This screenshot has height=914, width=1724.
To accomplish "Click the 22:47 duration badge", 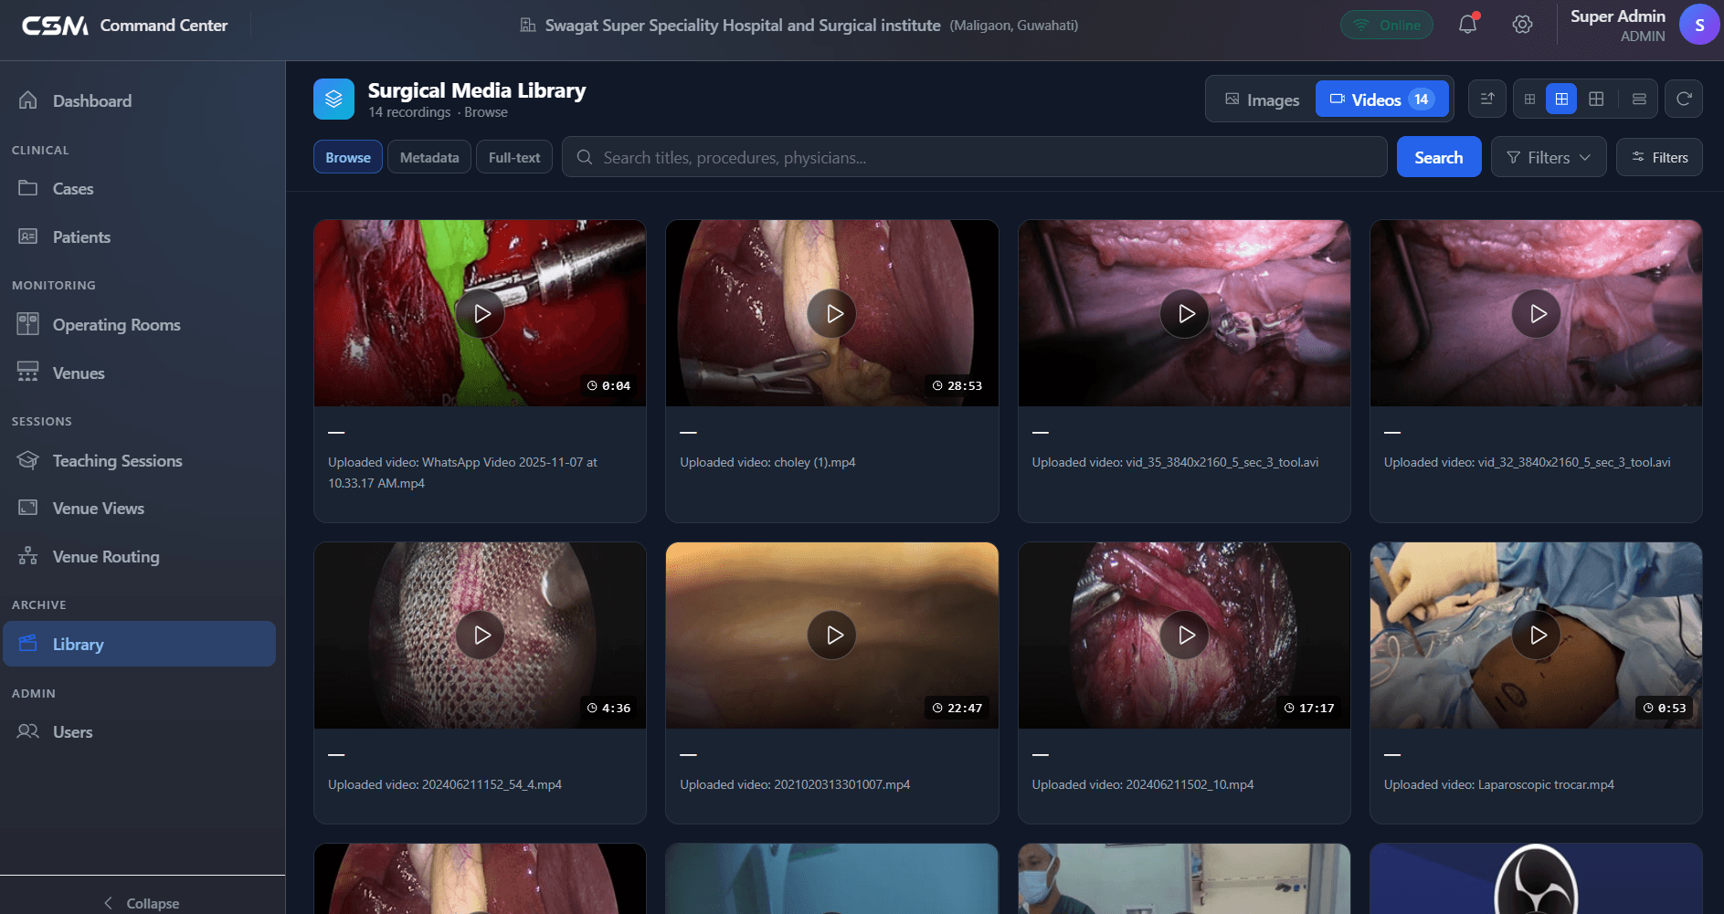I will click(957, 708).
